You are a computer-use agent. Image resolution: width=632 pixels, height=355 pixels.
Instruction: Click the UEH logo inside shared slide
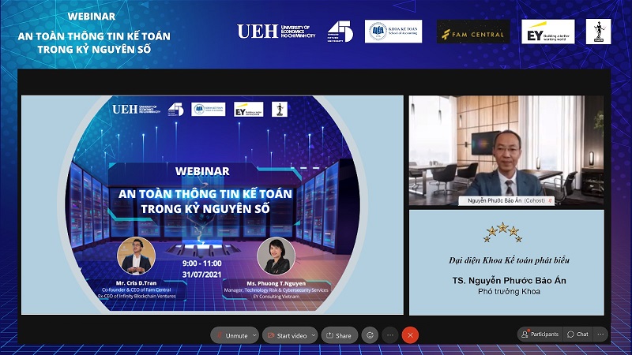(x=136, y=109)
